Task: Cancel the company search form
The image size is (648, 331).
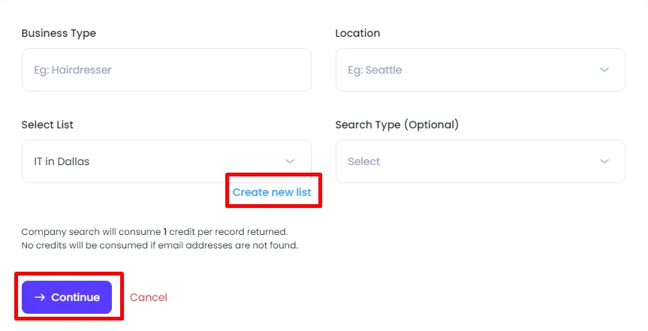Action: click(x=149, y=297)
